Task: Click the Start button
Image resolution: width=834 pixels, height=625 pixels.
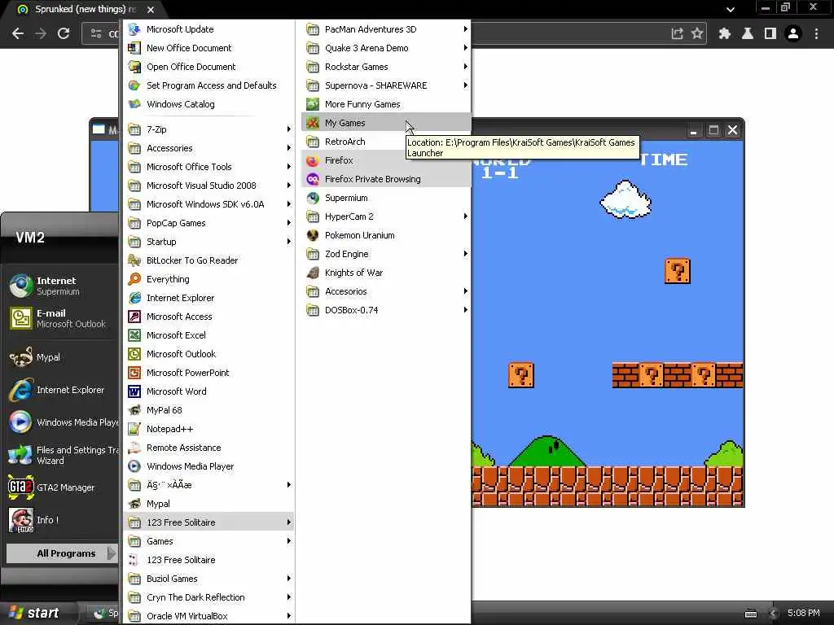Action: point(34,613)
